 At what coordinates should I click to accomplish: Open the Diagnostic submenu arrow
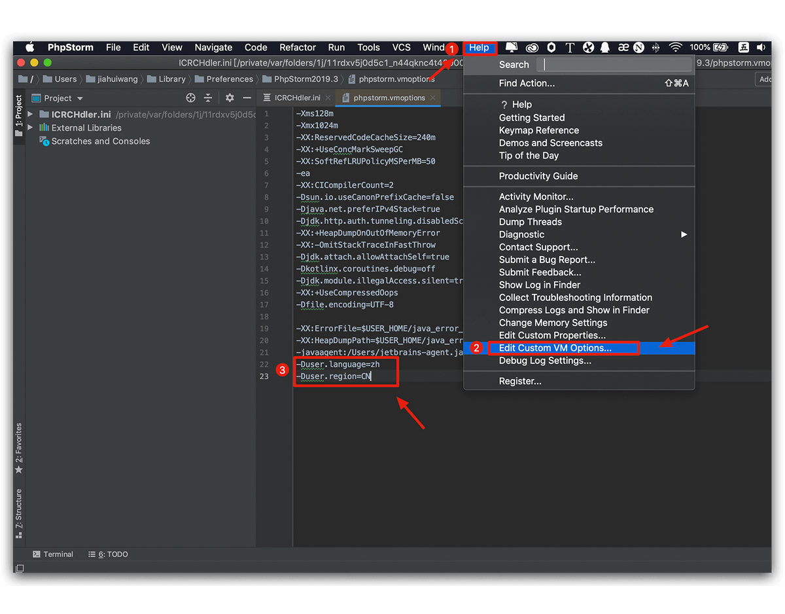click(x=684, y=234)
